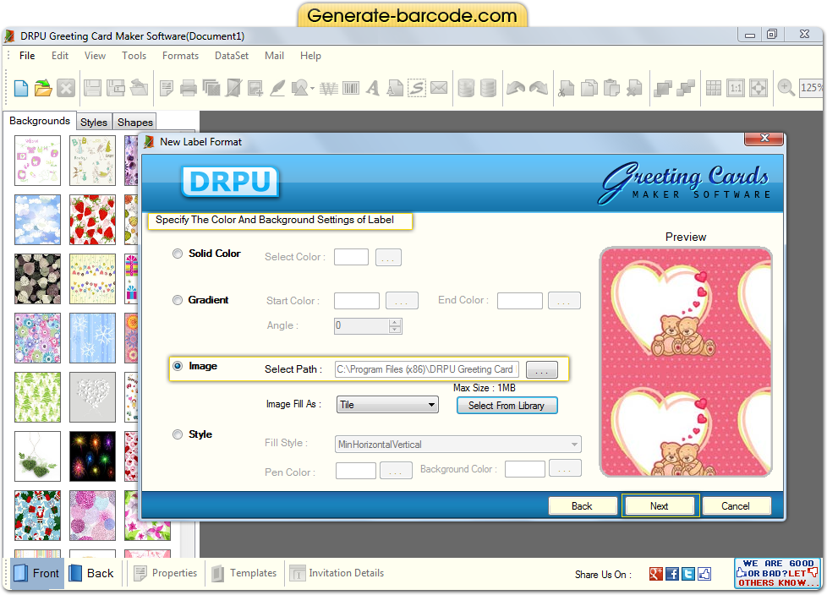Click the Gradient Start Color swatch

[x=357, y=301]
